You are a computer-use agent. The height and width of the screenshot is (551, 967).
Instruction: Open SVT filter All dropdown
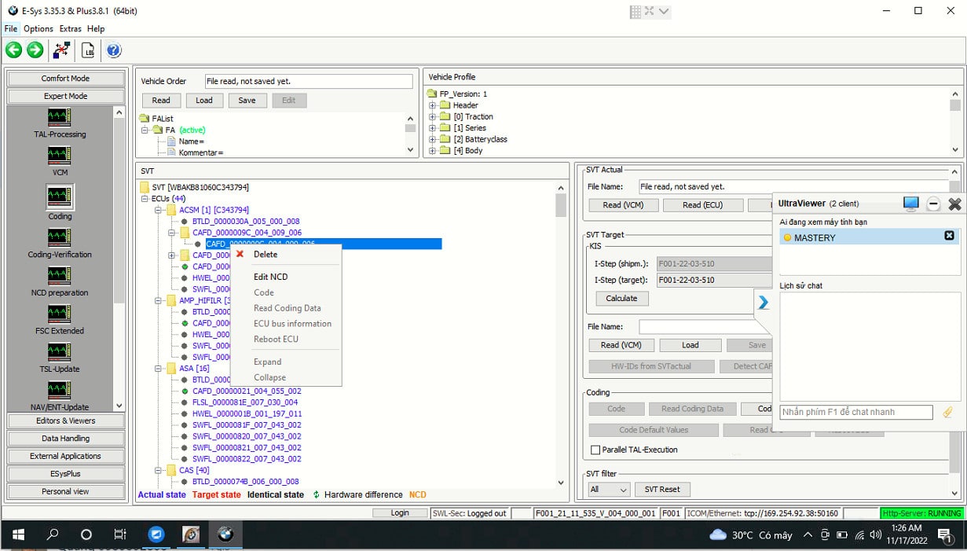tap(609, 489)
